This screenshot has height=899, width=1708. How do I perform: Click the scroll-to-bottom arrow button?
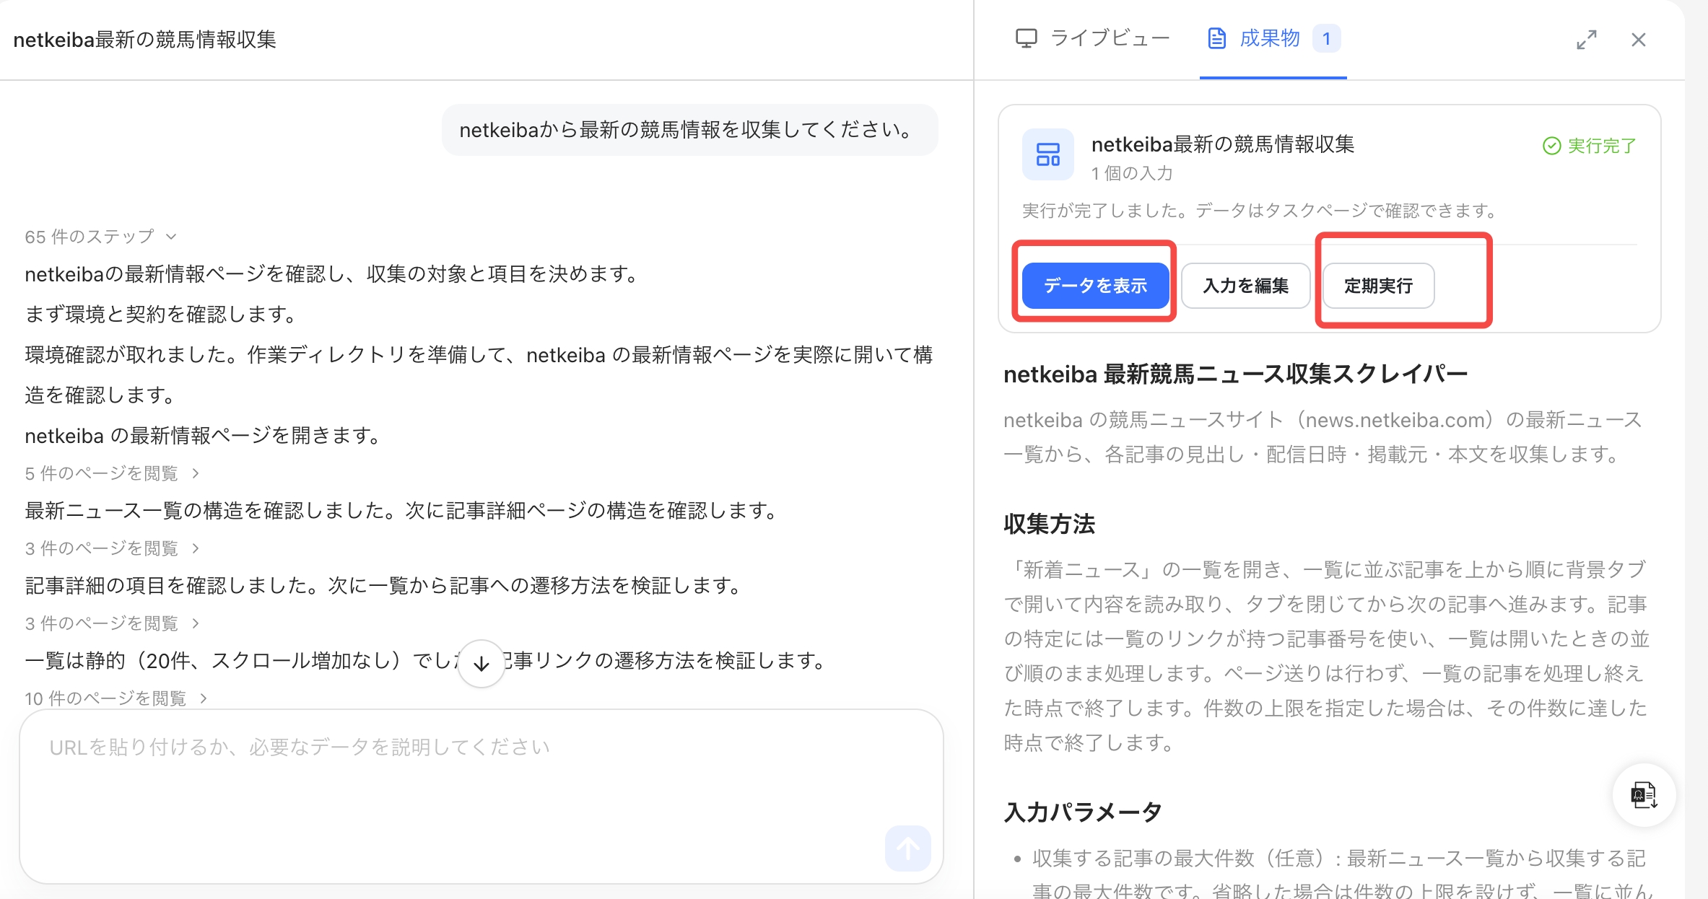(482, 664)
